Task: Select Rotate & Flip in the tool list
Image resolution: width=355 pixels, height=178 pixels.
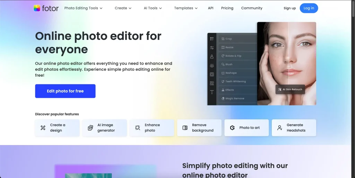Action: [237, 56]
